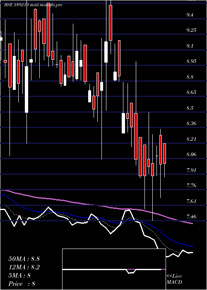Click the Price : 8 readout

[22, 284]
